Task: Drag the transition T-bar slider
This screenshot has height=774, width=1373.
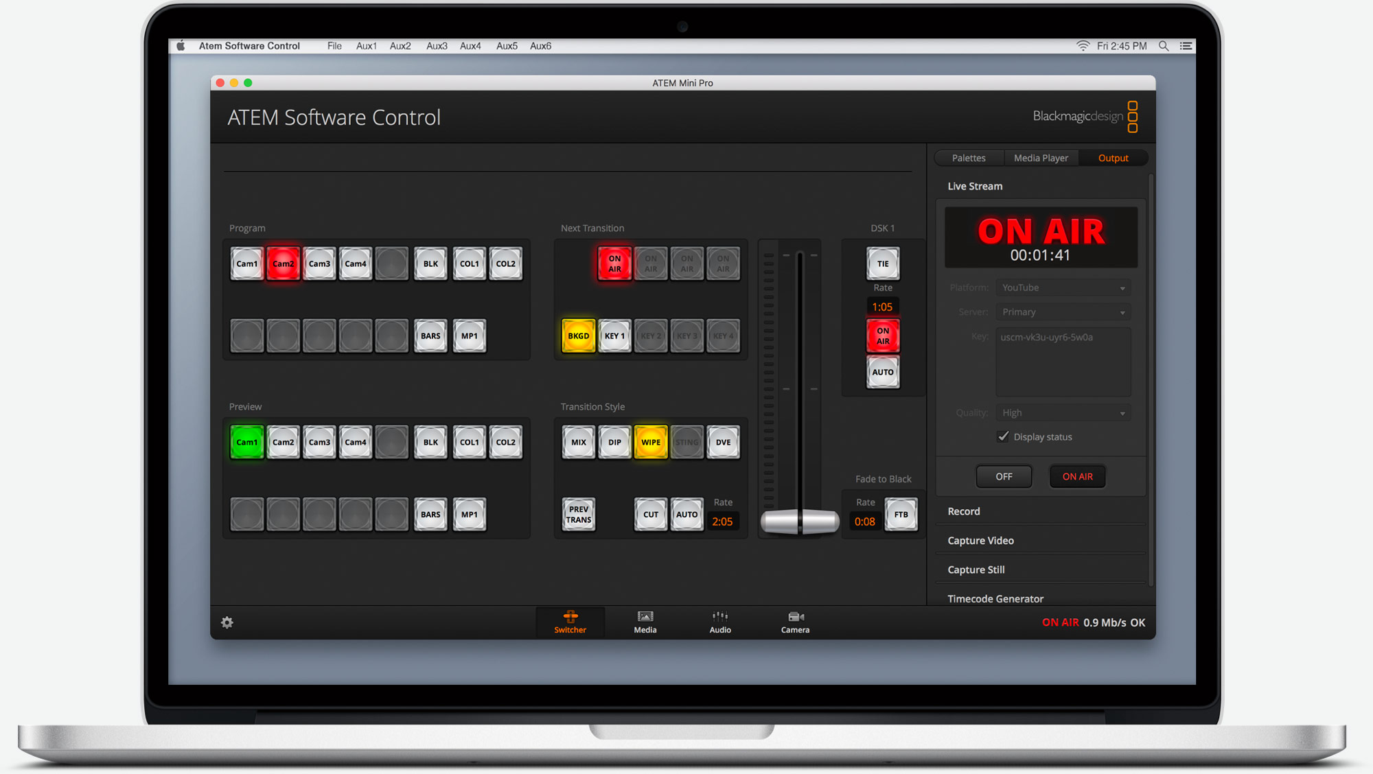Action: (798, 520)
